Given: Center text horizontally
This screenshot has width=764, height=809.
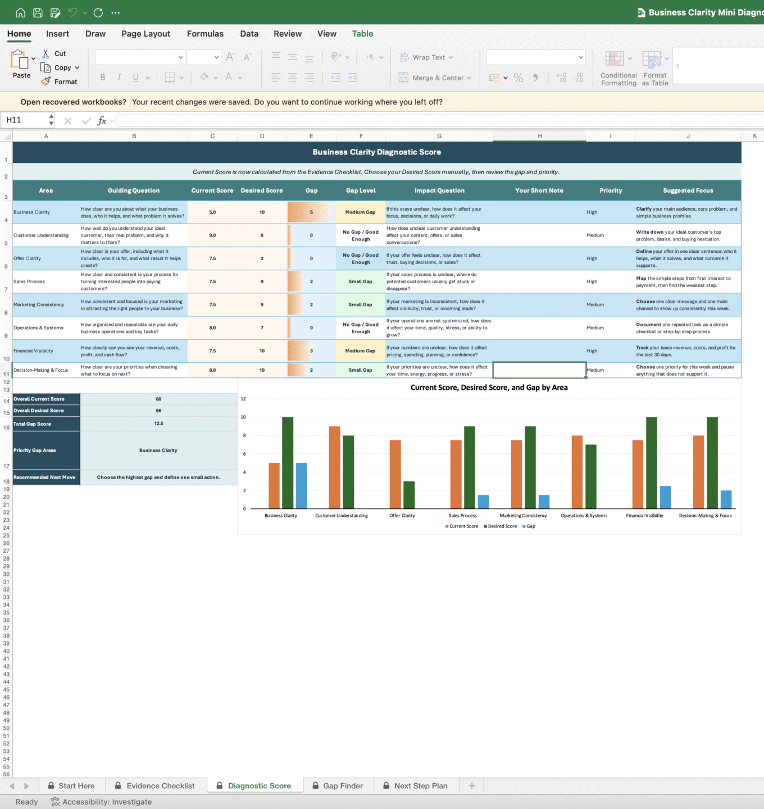Looking at the screenshot, I should click(x=293, y=78).
